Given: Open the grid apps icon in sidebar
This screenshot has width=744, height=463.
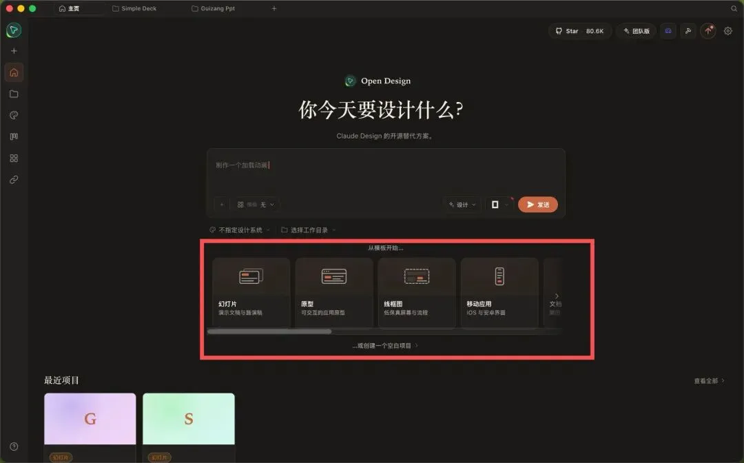Looking at the screenshot, I should pos(14,158).
